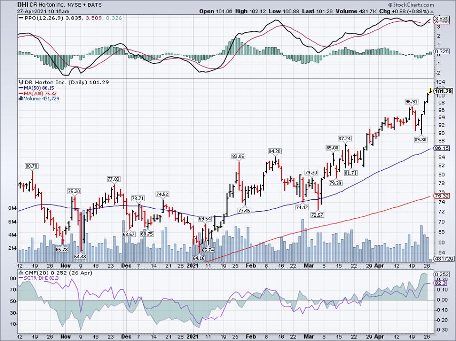This screenshot has height=341, width=456.
Task: Click the blue line swatch for MA(50)
Action: click(x=21, y=88)
